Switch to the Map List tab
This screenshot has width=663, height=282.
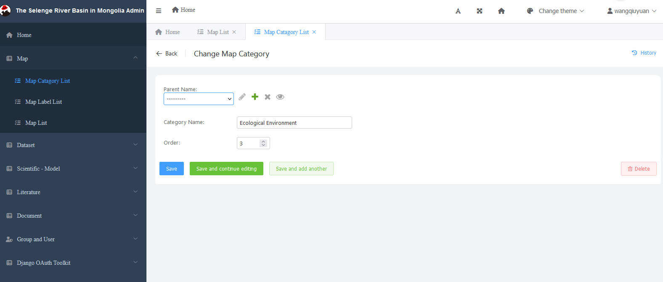tap(217, 32)
